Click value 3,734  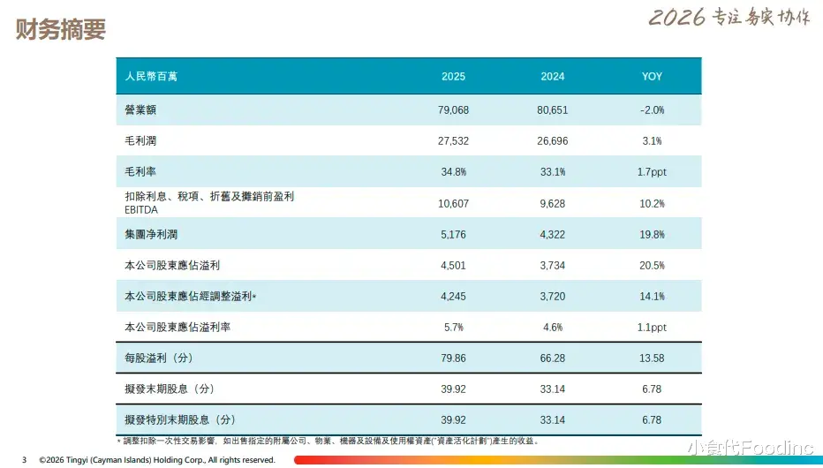point(553,266)
